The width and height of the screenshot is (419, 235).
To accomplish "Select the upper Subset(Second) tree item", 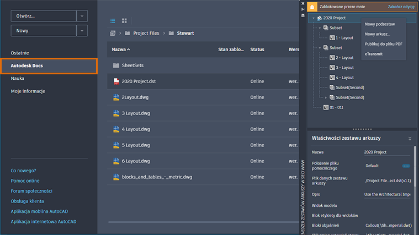I will (350, 88).
